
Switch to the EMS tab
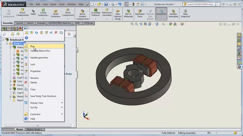point(77,23)
